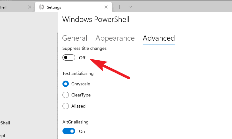
Task: Select the Settings tab title
Action: pyautogui.click(x=54, y=7)
